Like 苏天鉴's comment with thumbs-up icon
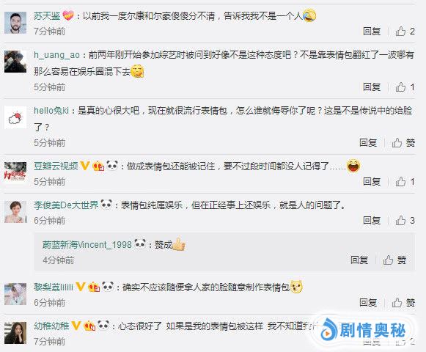The width and height of the screenshot is (426, 352). (401, 32)
